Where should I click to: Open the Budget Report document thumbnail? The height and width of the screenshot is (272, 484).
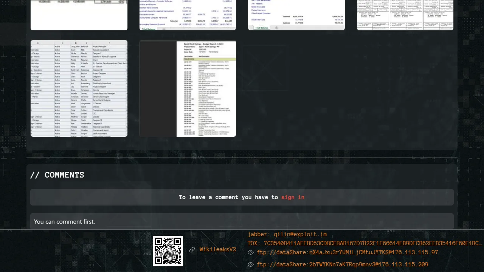188,88
